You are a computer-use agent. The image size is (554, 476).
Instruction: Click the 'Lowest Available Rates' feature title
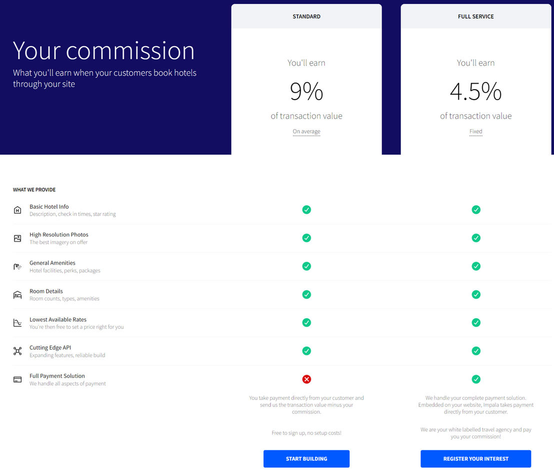(58, 319)
